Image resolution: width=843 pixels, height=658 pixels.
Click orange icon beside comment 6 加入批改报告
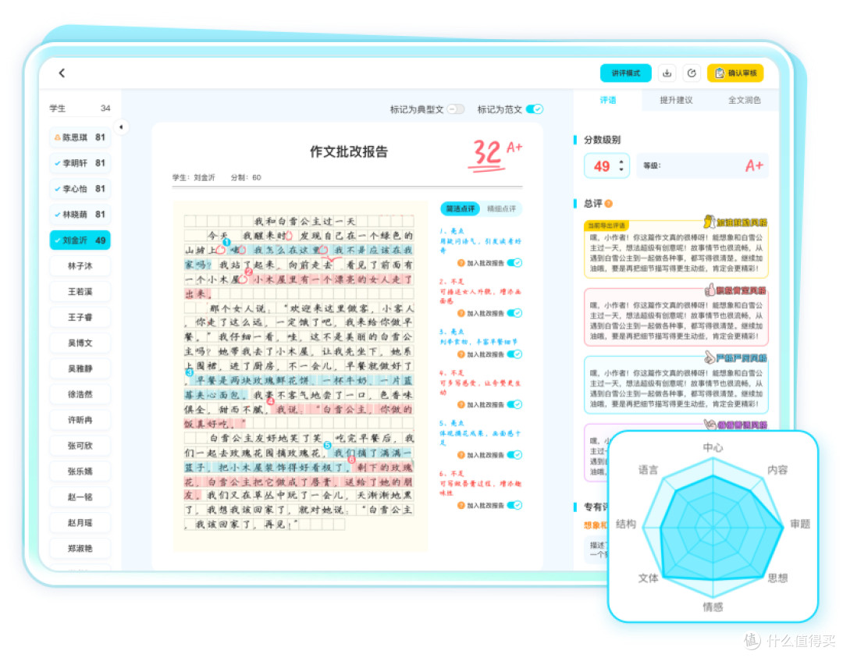point(461,505)
